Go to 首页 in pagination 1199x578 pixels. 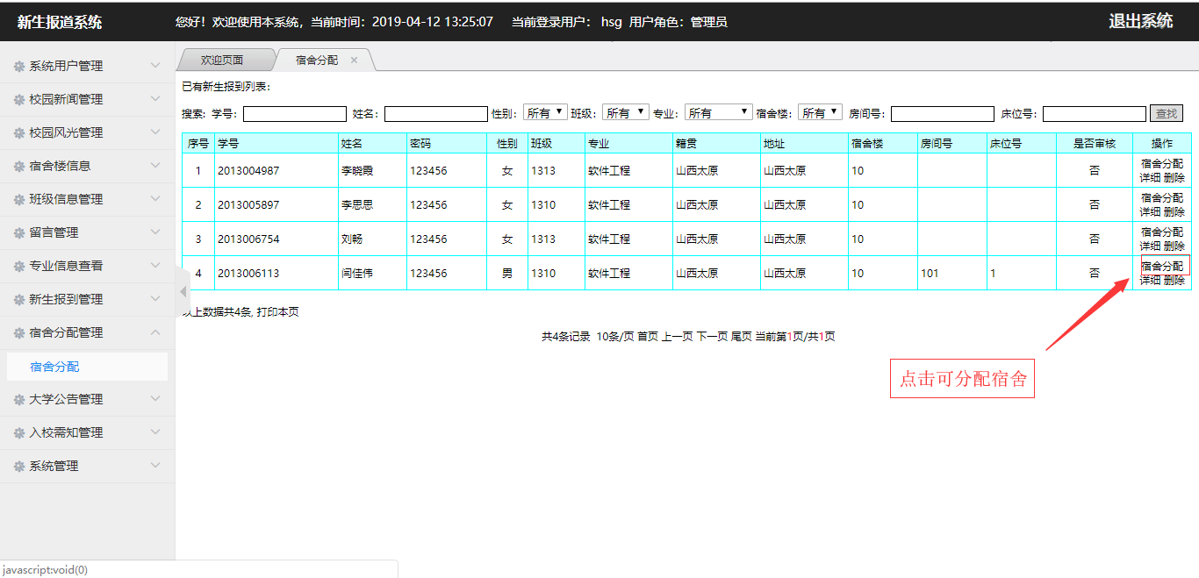pos(648,337)
